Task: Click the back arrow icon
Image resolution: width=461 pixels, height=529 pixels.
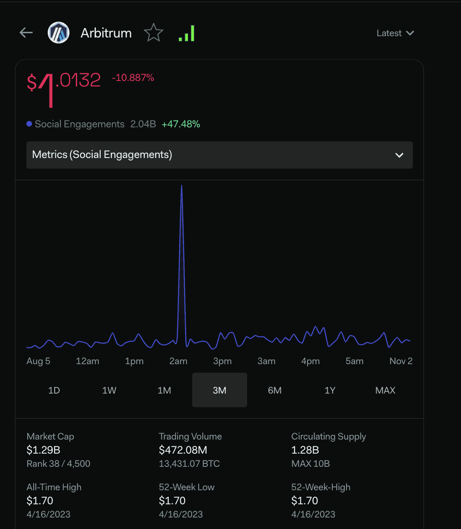Action: point(26,33)
